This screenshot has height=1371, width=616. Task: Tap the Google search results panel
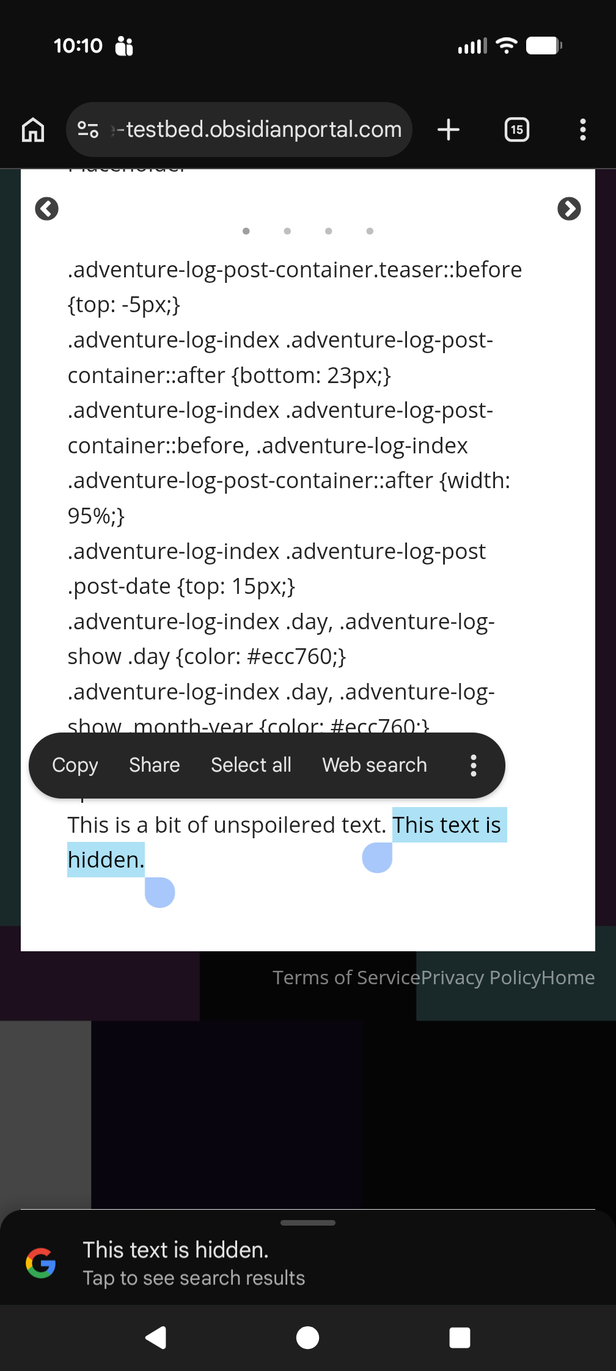click(x=308, y=1263)
